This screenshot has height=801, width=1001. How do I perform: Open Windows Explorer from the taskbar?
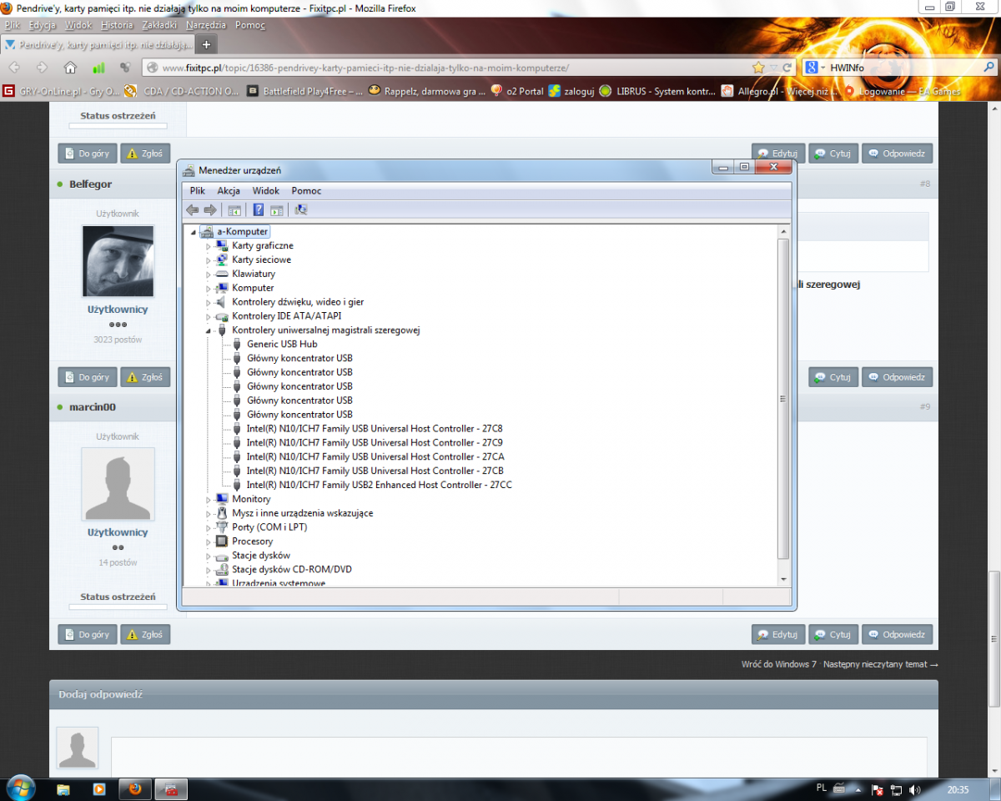pyautogui.click(x=63, y=788)
